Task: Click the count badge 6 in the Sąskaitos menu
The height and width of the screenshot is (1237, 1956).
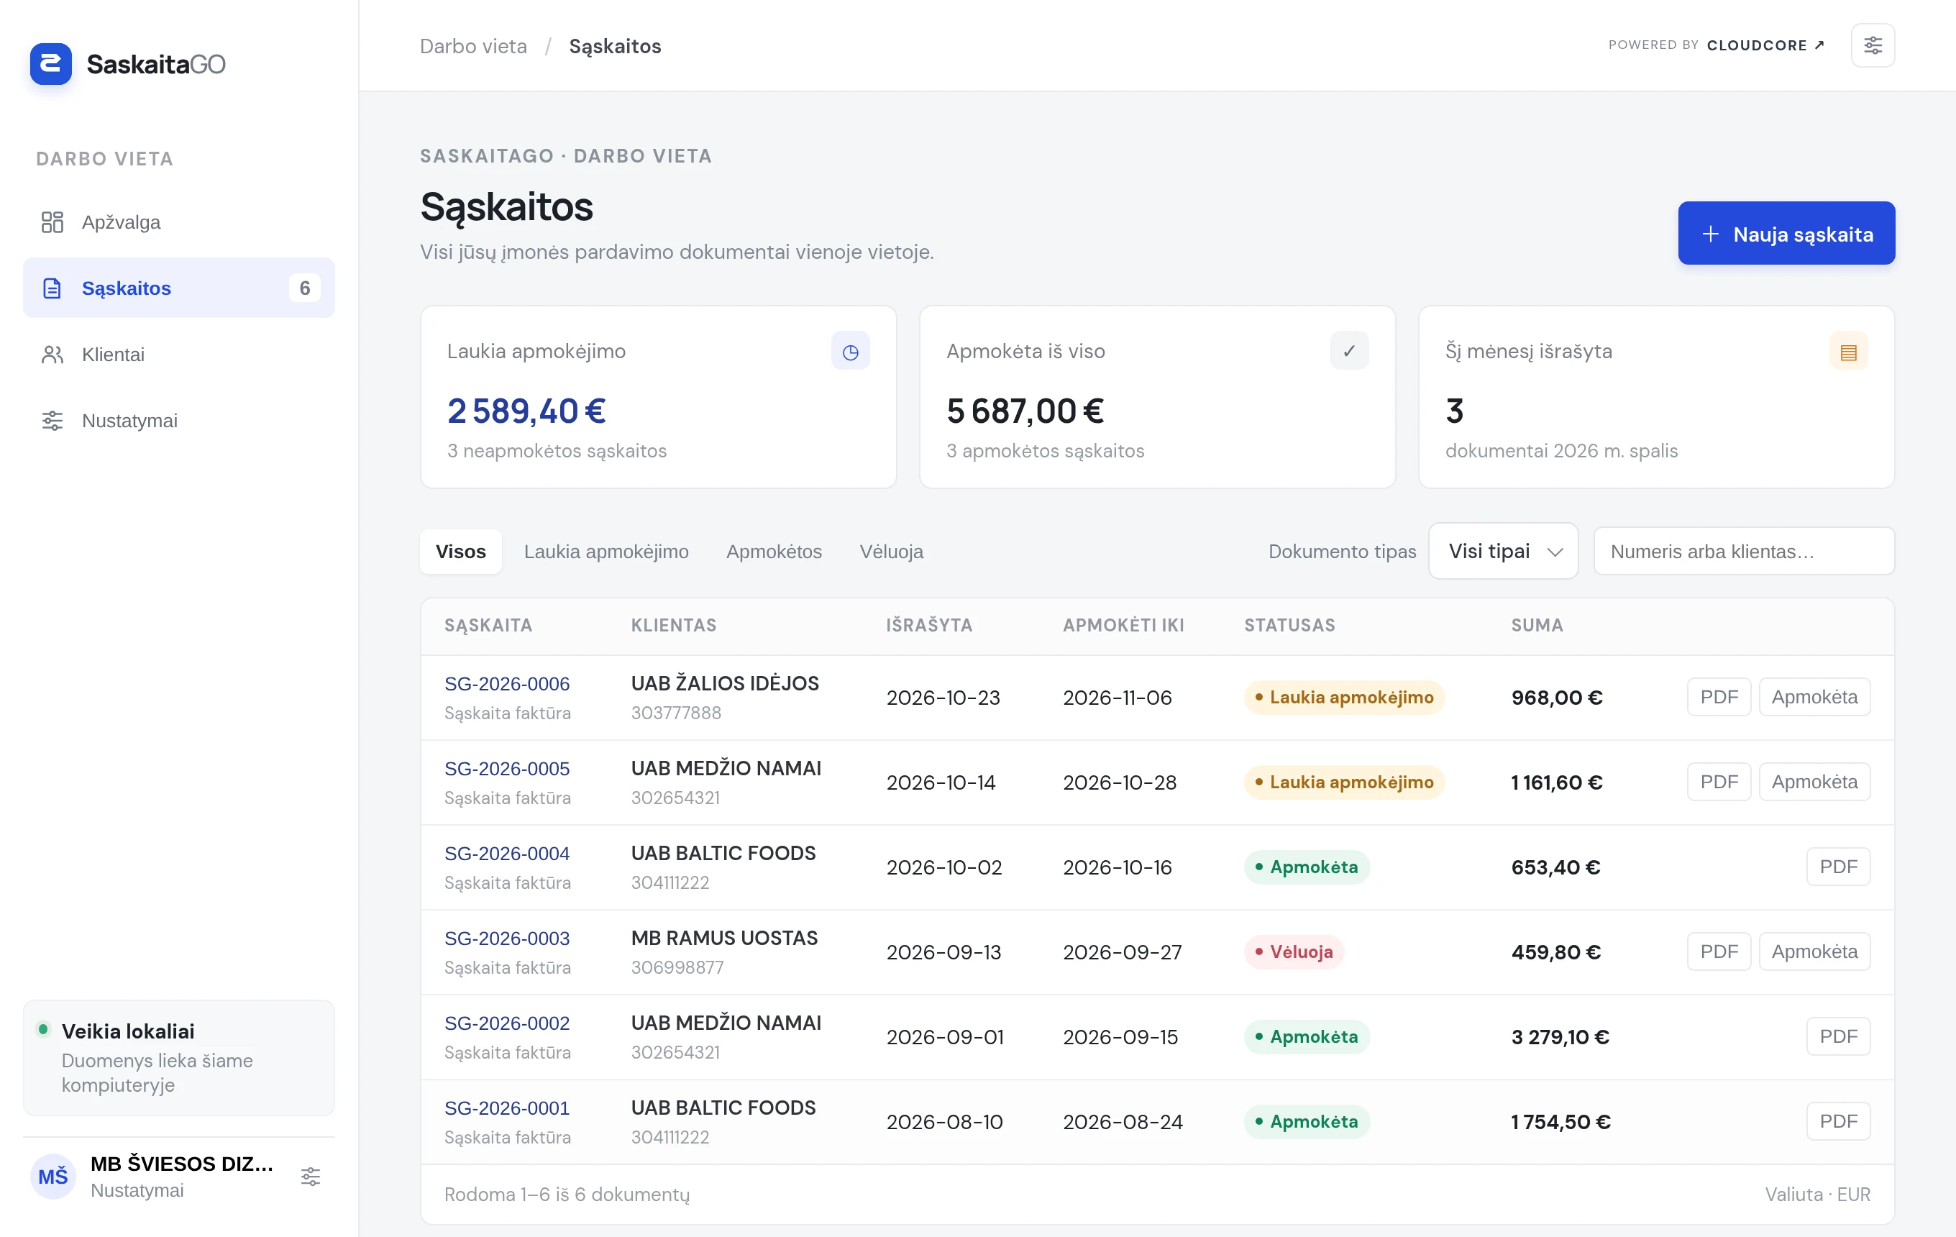Action: [x=305, y=288]
